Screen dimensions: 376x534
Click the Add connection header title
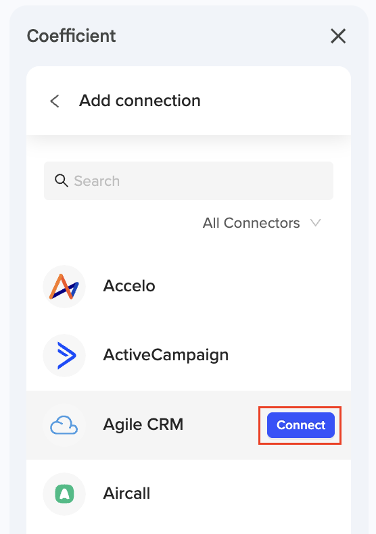[139, 101]
